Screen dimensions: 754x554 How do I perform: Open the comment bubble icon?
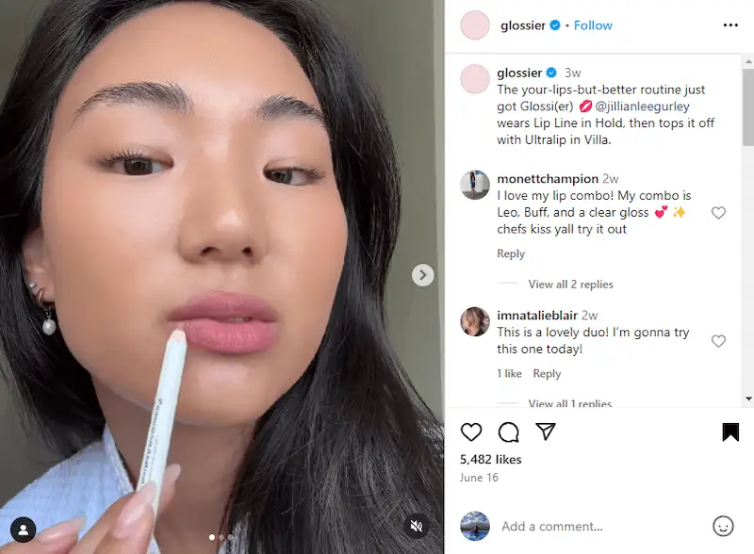tap(508, 432)
